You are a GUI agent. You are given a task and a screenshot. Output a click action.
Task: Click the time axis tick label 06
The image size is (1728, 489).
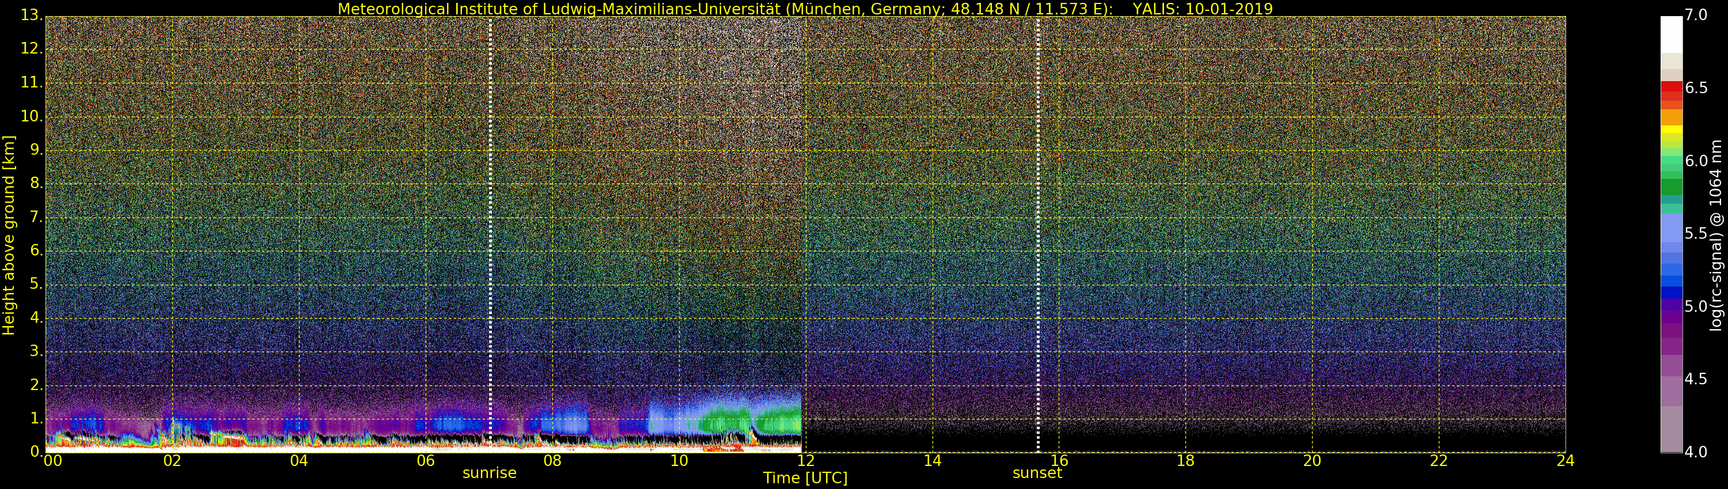pyautogui.click(x=426, y=461)
